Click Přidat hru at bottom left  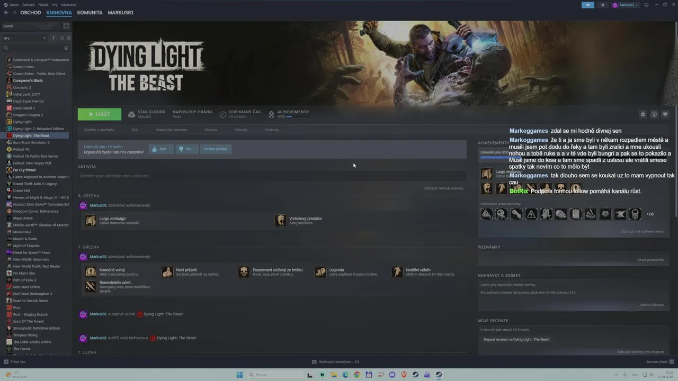coord(14,362)
